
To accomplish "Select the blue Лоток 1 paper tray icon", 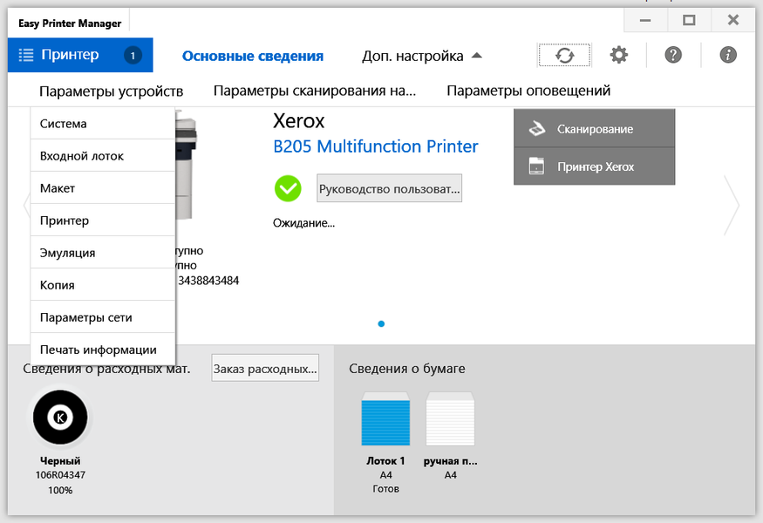I will click(x=385, y=419).
